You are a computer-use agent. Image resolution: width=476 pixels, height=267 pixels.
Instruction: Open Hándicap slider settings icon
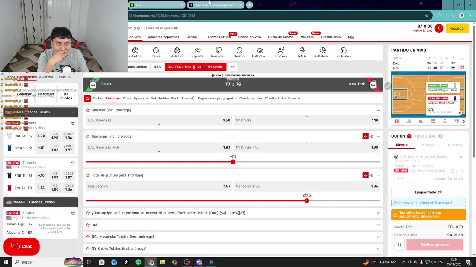(372, 136)
